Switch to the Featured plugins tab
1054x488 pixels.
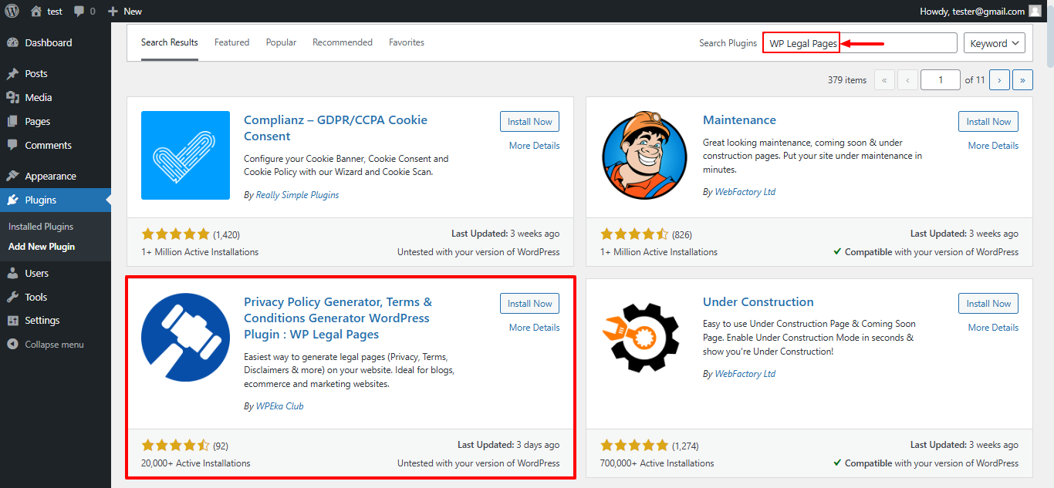point(231,42)
